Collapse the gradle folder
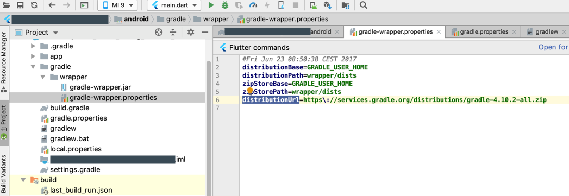Screen dimensions: 569x196 (33, 67)
